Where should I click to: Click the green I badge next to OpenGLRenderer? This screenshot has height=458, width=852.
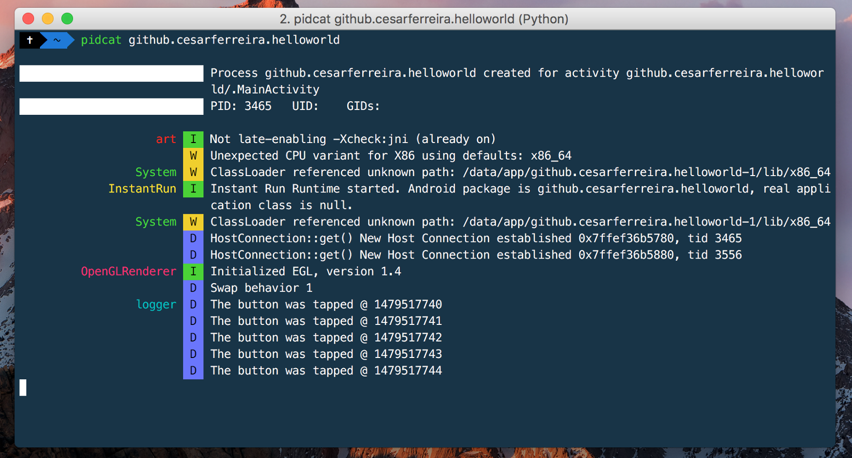click(193, 271)
